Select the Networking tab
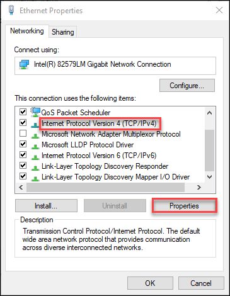Viewport: 230px width, 296px height. point(27,31)
